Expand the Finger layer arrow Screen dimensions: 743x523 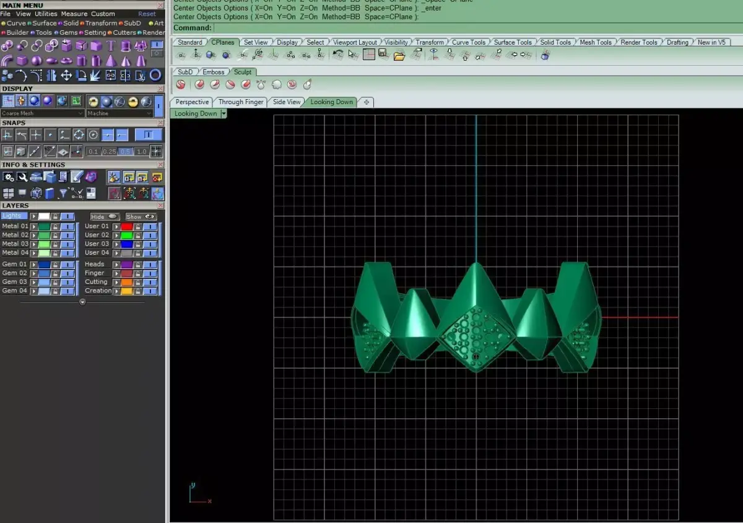coord(116,273)
